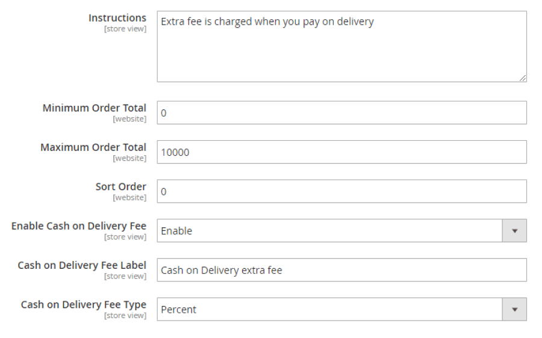Focus the Minimum Order Total field
This screenshot has width=542, height=338.
[341, 113]
